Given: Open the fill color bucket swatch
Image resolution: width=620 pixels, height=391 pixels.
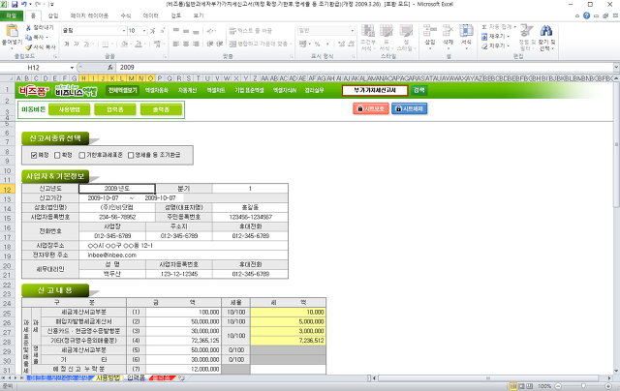Looking at the screenshot, I should (x=124, y=44).
